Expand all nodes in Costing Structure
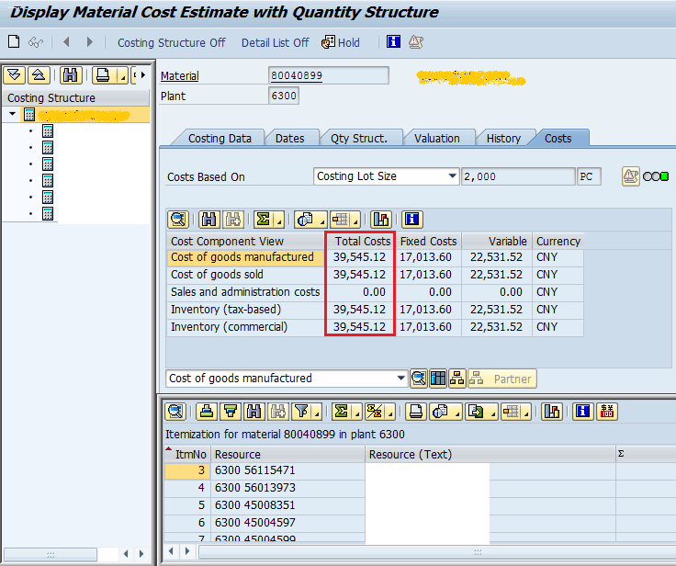This screenshot has width=676, height=566. (14, 75)
